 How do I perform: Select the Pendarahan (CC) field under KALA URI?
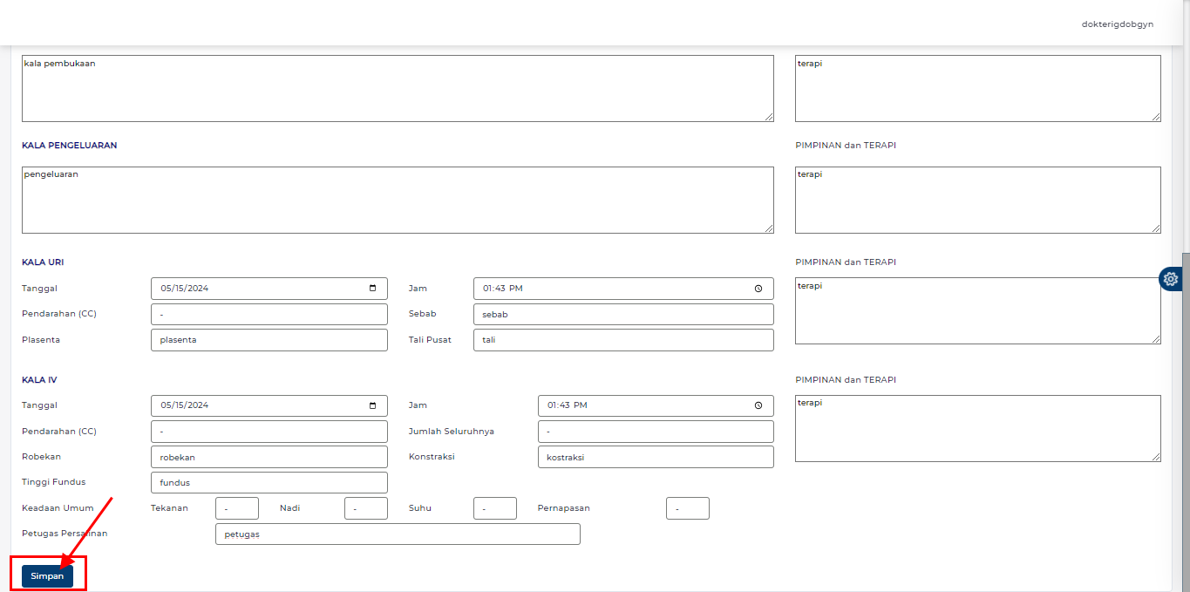pos(269,314)
